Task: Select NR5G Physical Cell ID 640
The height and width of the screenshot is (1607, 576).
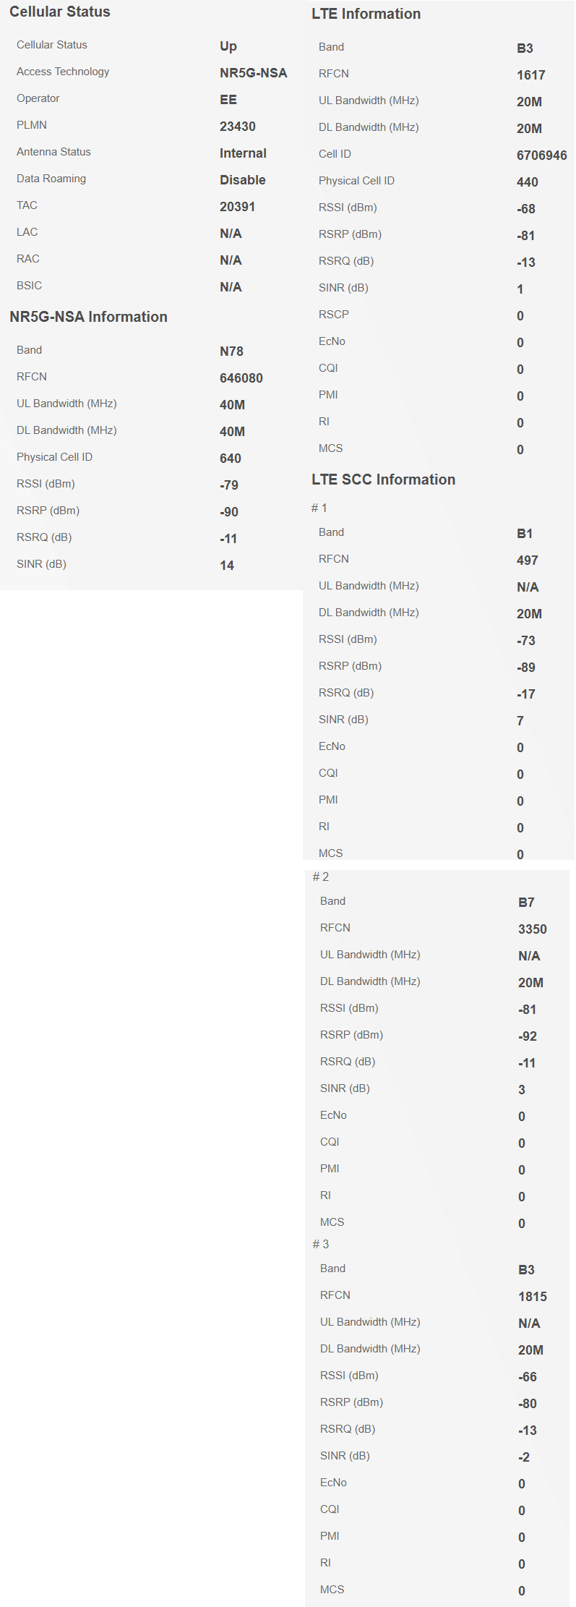Action: pyautogui.click(x=231, y=459)
